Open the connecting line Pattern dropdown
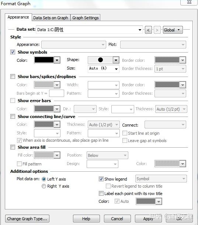 104,133
